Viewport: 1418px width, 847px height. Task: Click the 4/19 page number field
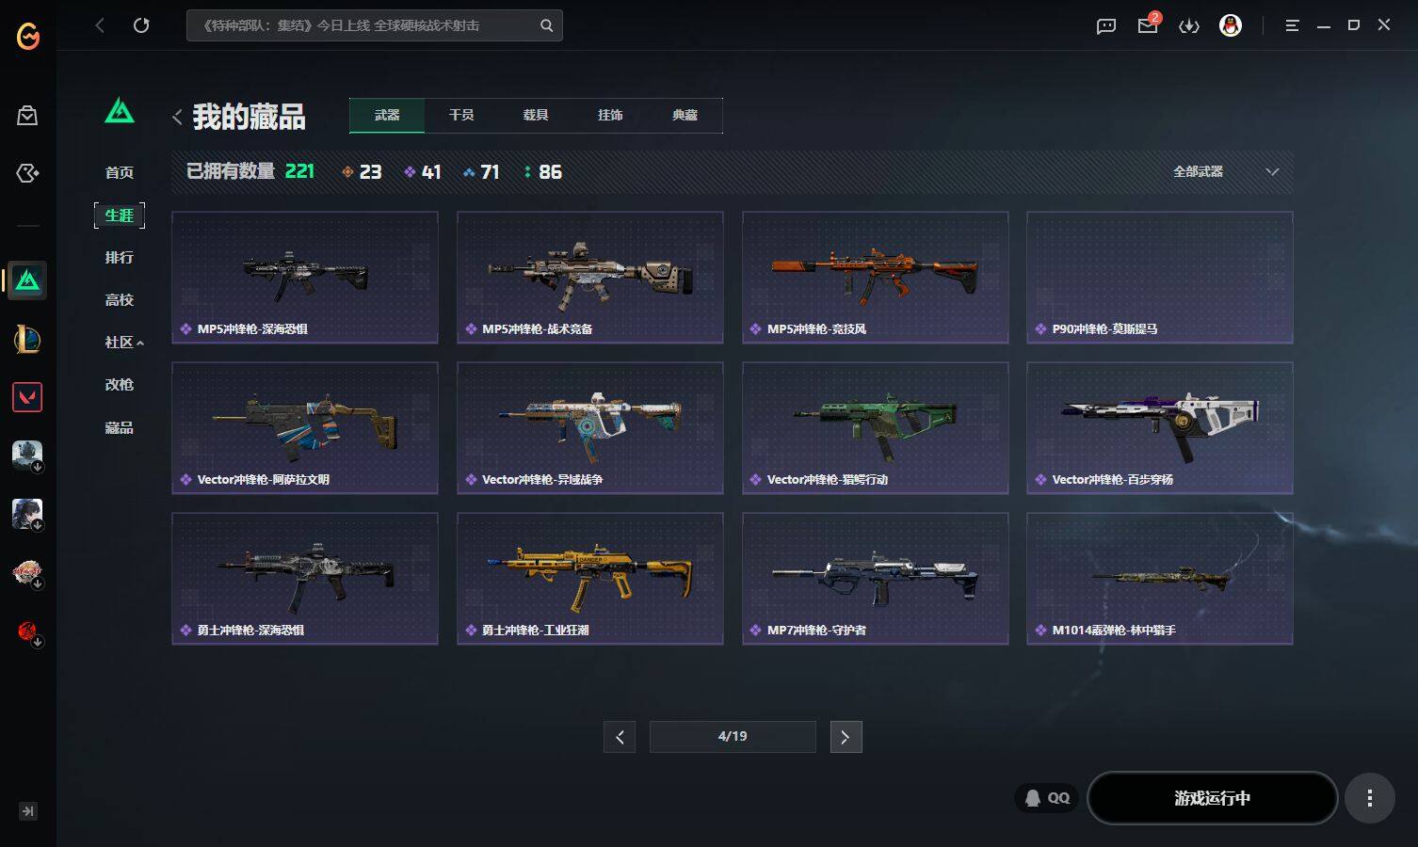(733, 737)
